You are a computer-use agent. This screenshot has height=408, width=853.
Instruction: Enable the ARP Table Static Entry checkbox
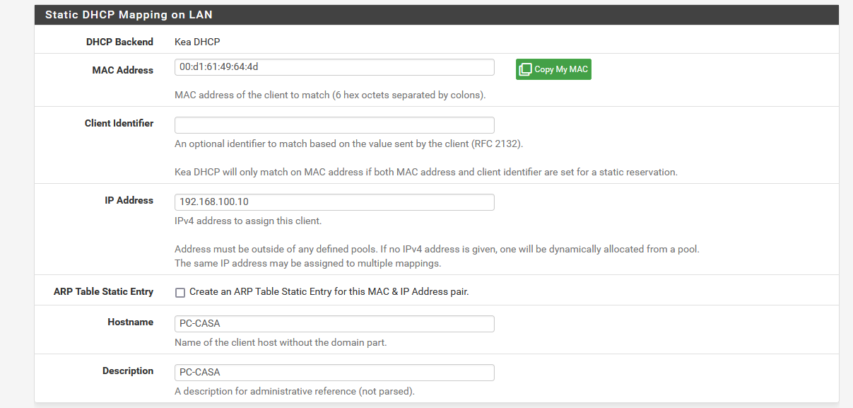tap(180, 291)
